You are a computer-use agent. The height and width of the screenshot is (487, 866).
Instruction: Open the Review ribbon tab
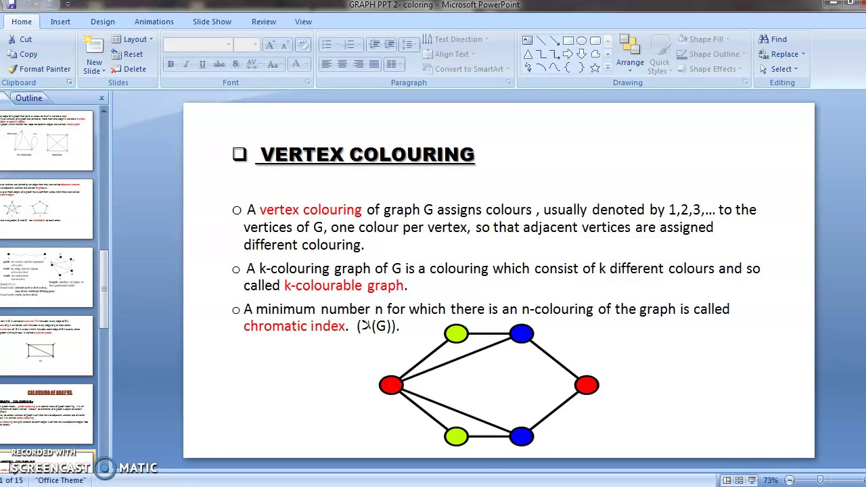[264, 22]
